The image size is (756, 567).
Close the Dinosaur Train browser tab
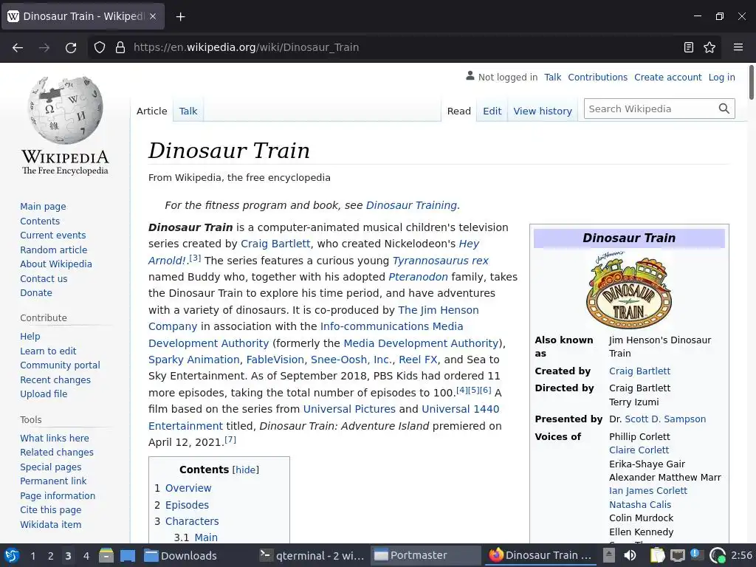[x=153, y=16]
